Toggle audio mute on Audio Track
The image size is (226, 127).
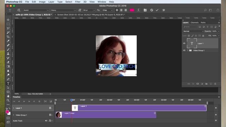click(x=46, y=121)
